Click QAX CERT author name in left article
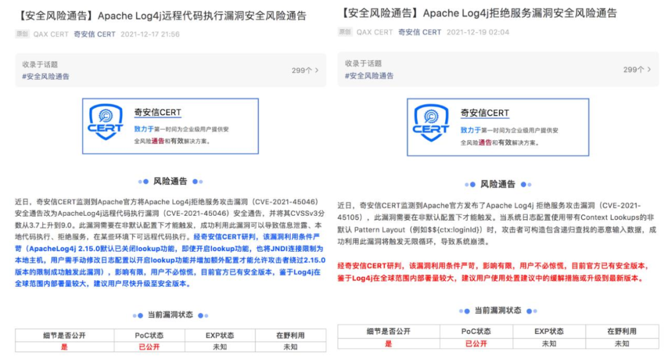 (x=51, y=34)
